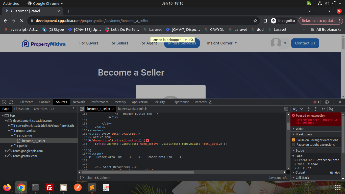Viewport: 345px width, 194px height.
Task: Click the Relaunch to update button
Action: tap(318, 21)
